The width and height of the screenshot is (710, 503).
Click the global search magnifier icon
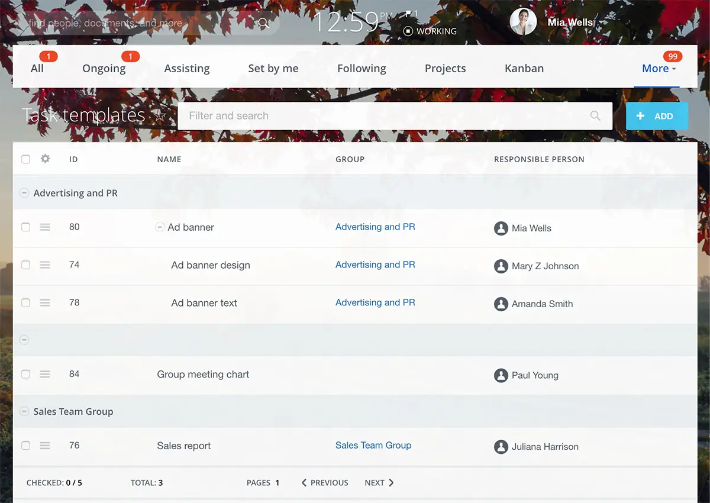click(x=263, y=23)
